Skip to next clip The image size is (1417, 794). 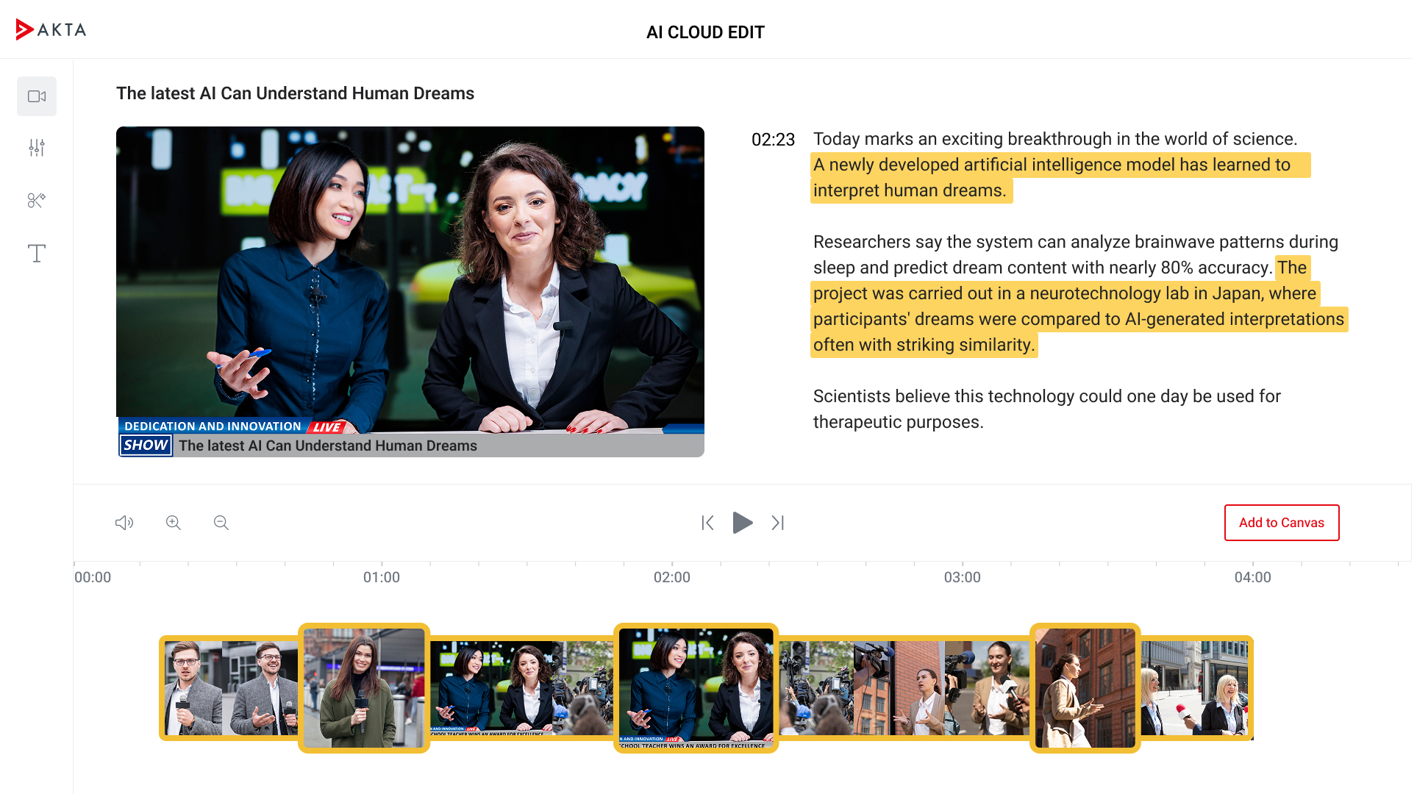point(778,523)
